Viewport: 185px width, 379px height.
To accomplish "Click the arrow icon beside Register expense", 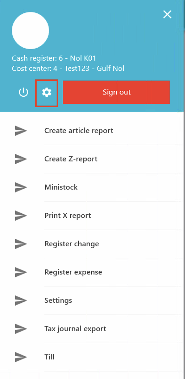I will coord(21,272).
